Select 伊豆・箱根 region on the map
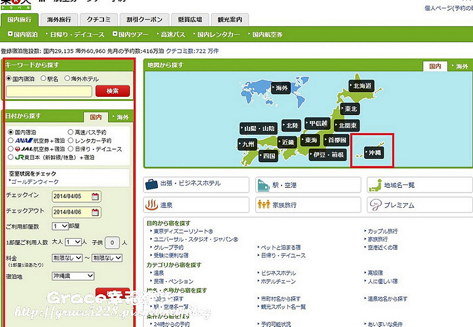The width and height of the screenshot is (473, 327). coord(328,155)
